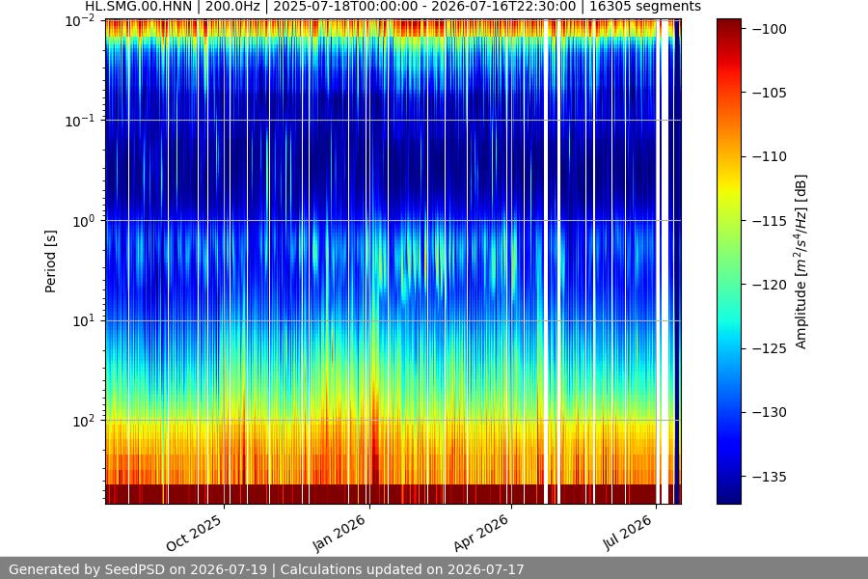Click the 10⁻¹ y-axis tick label
The height and width of the screenshot is (579, 868).
point(80,122)
